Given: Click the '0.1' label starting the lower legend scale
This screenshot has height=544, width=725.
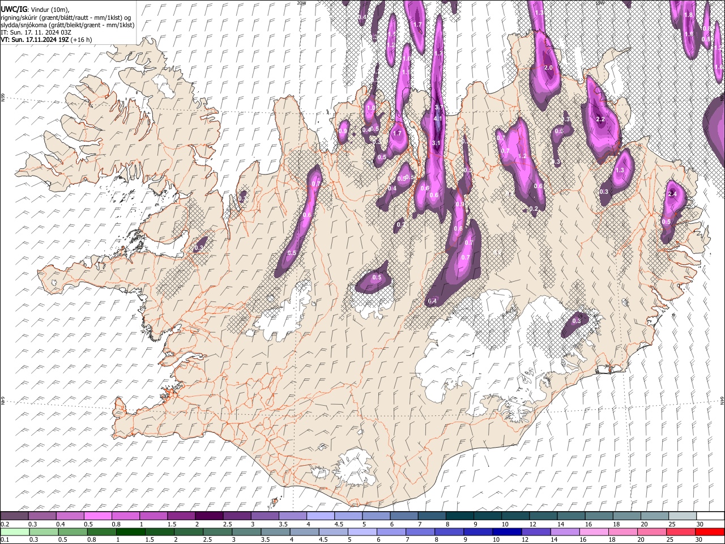Looking at the screenshot, I should pyautogui.click(x=5, y=539).
